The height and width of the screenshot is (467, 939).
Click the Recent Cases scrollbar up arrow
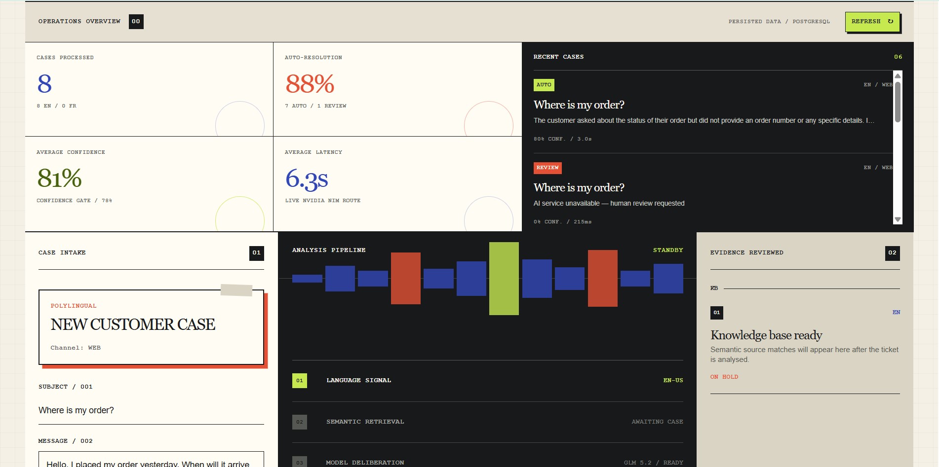(898, 76)
